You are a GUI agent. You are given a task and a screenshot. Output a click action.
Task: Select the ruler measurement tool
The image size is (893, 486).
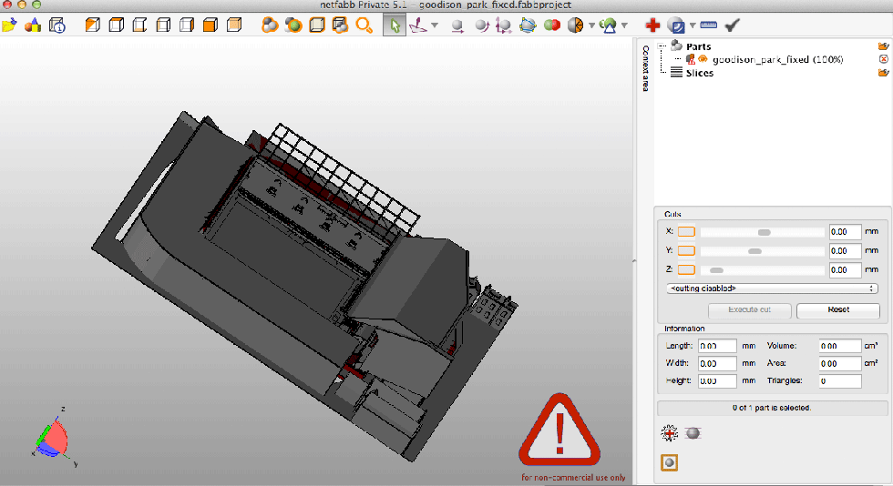709,25
